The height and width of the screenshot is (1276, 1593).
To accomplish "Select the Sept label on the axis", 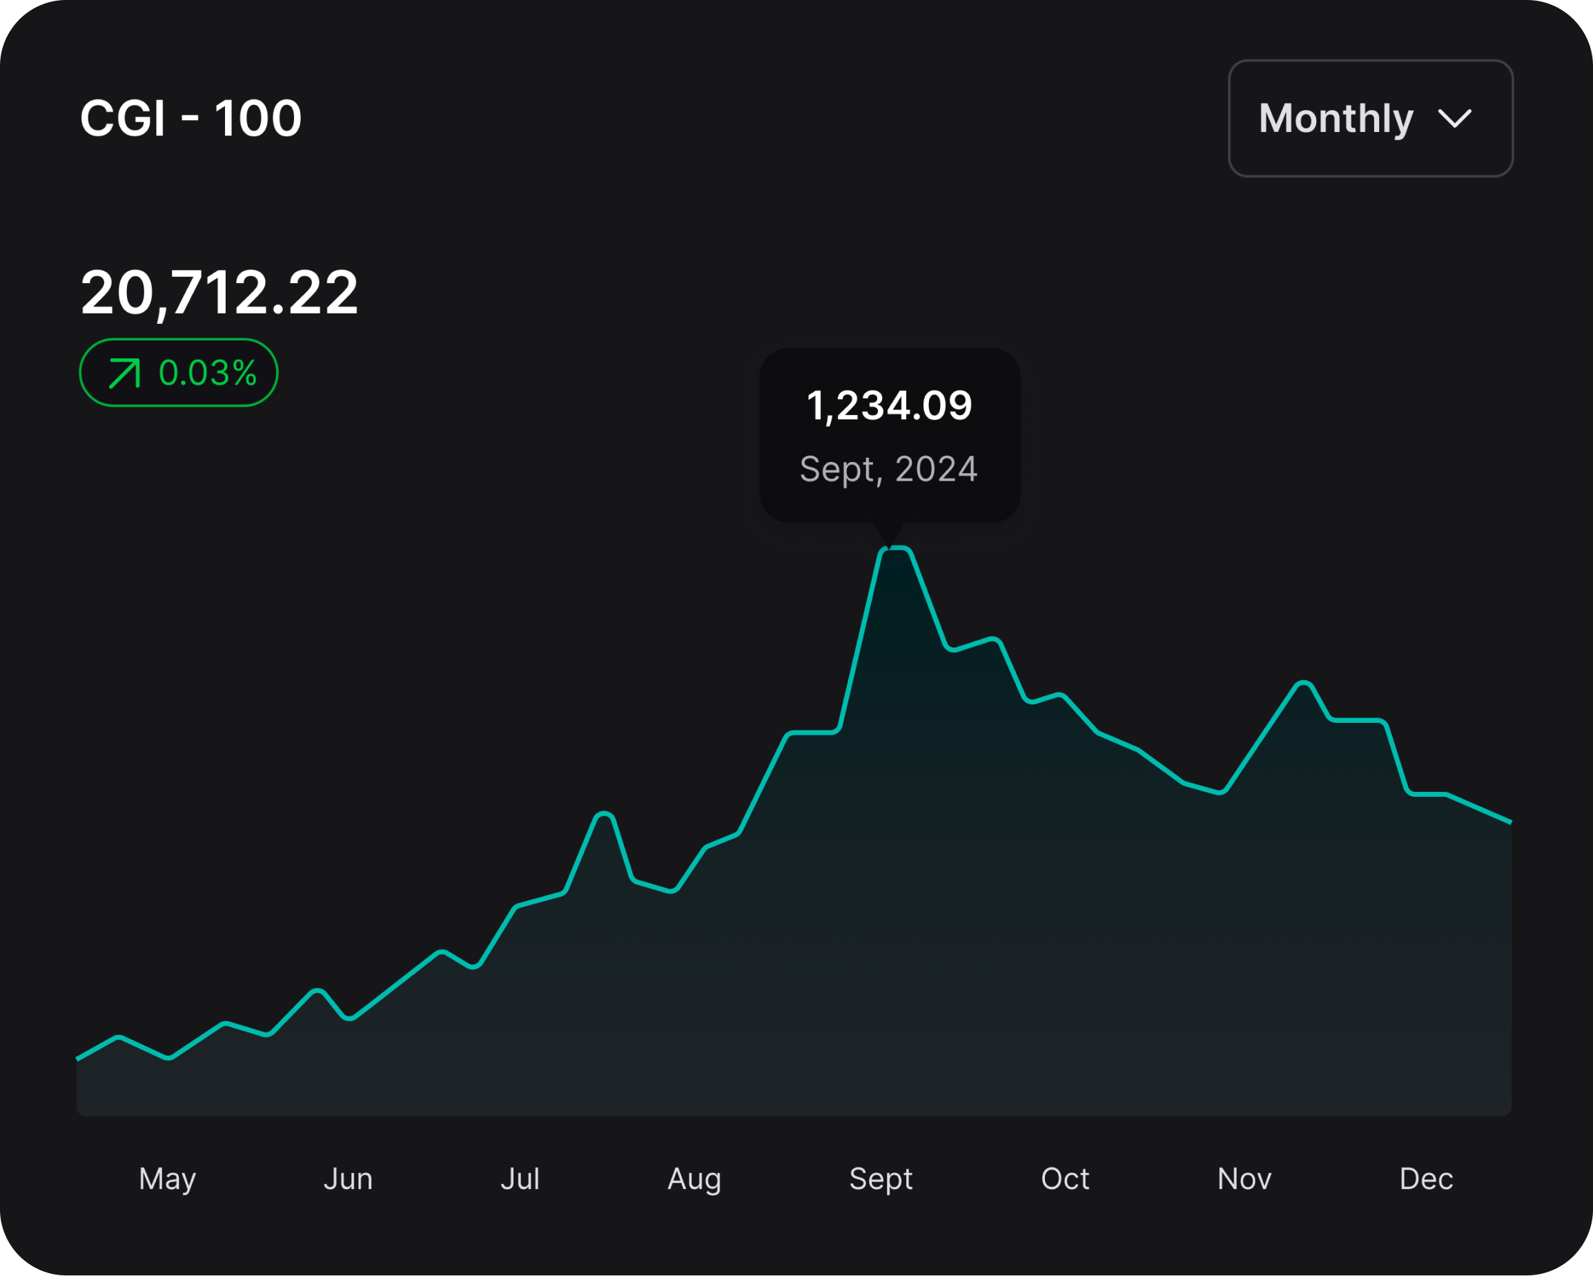I will (881, 1179).
